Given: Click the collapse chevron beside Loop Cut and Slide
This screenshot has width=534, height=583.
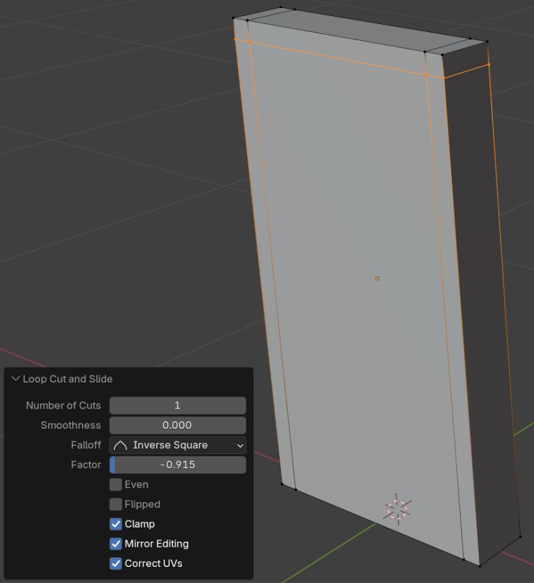Looking at the screenshot, I should tap(15, 379).
